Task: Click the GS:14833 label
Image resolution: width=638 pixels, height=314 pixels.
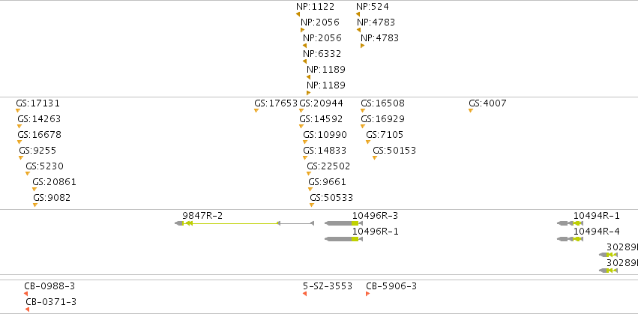Action: [325, 151]
